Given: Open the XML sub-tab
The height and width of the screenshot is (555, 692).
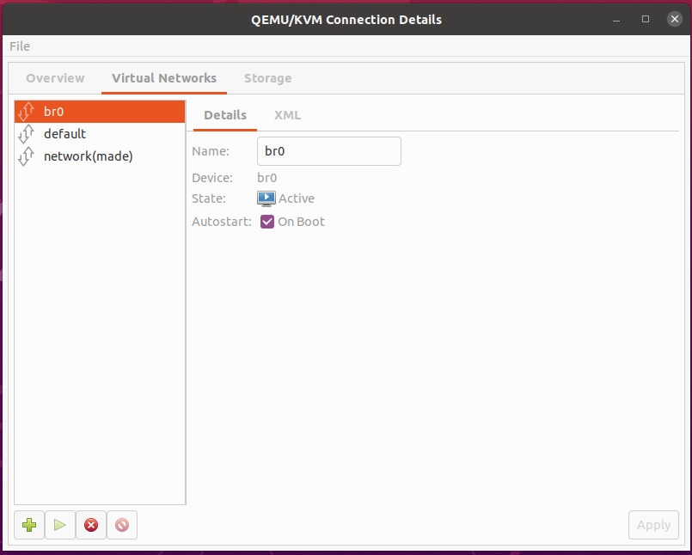Looking at the screenshot, I should pos(287,115).
